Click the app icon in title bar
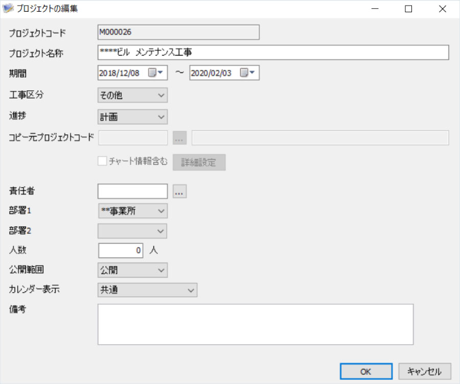460x384 pixels. coord(8,8)
